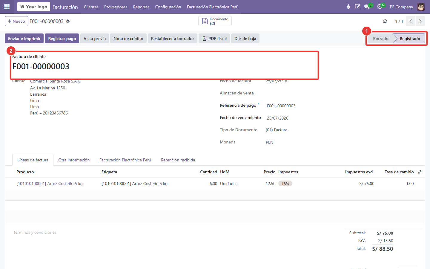Select the Facturación Electrónica Perú tab
Screen dimensions: 430x269
125,160
